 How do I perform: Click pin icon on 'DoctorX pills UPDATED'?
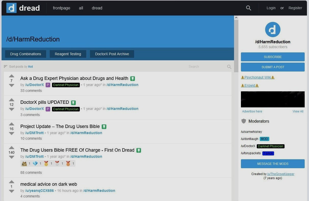pyautogui.click(x=73, y=103)
